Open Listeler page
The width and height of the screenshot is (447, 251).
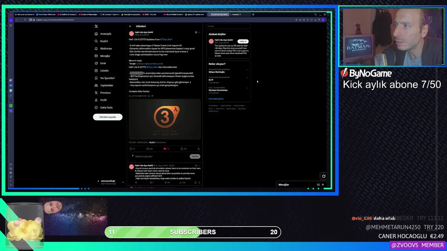102,70
